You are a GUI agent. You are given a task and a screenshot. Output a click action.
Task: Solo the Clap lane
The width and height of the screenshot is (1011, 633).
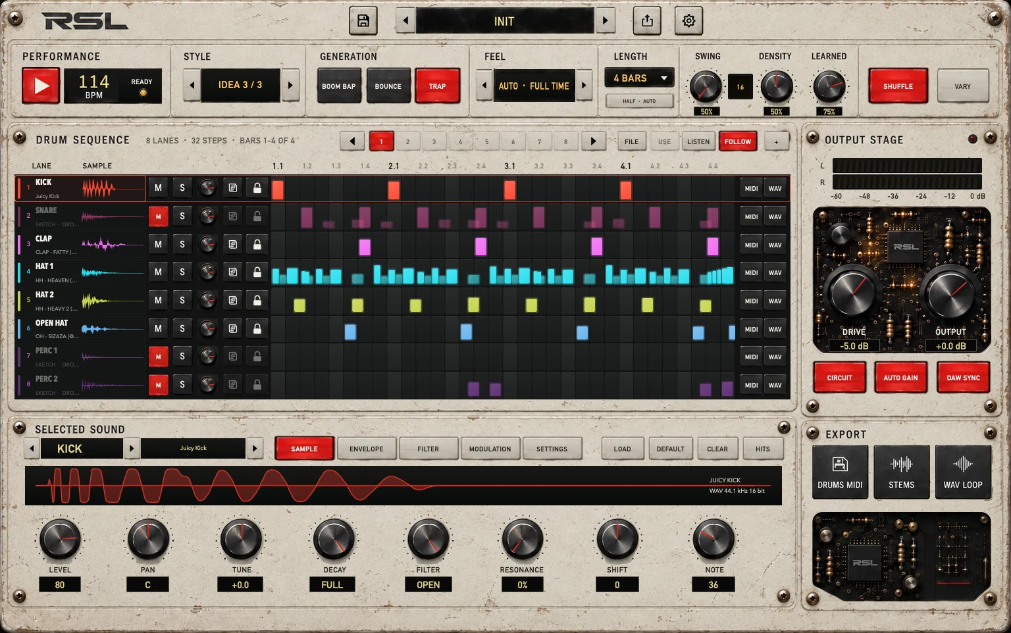coord(182,245)
